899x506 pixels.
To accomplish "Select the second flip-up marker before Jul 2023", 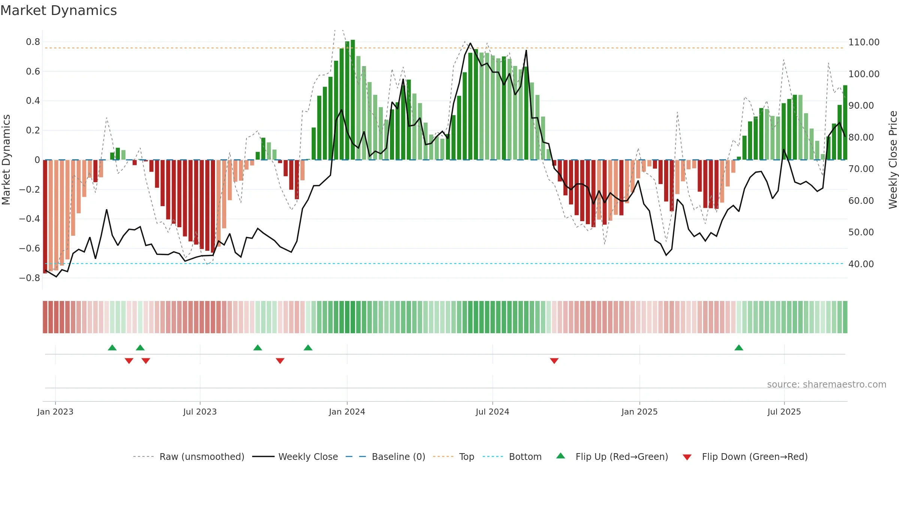I will 140,347.
